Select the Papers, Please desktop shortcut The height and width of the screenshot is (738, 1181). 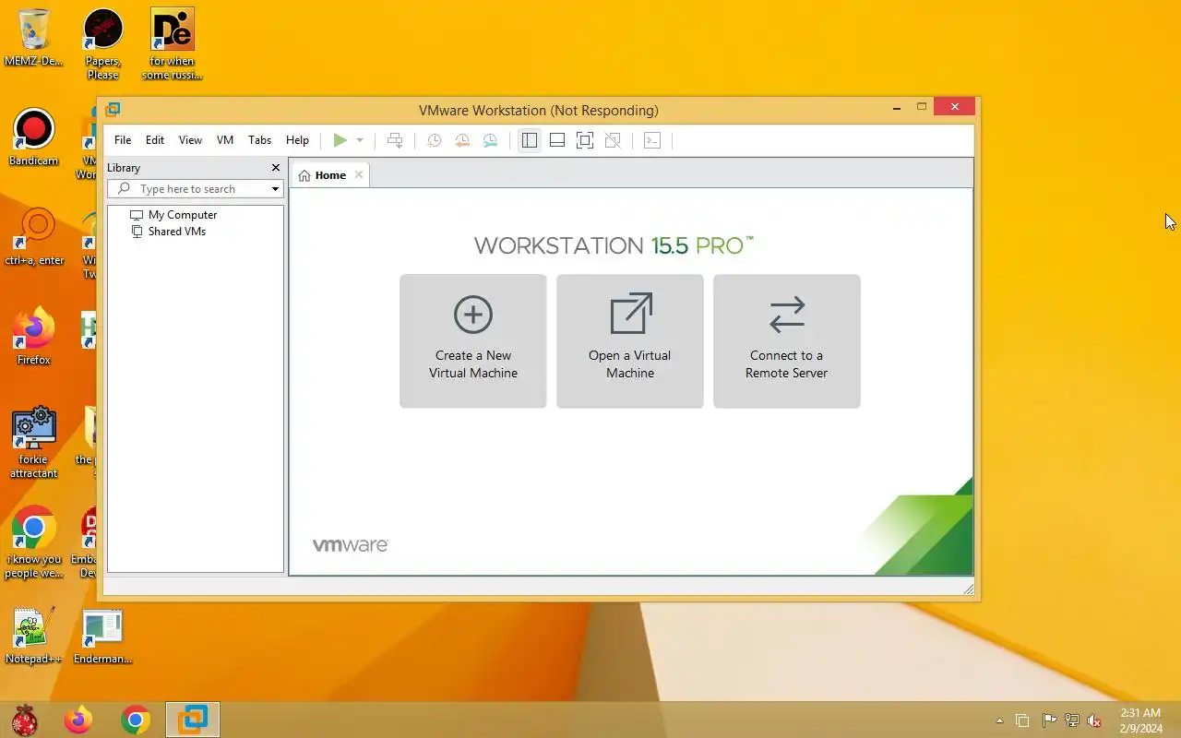(x=102, y=44)
